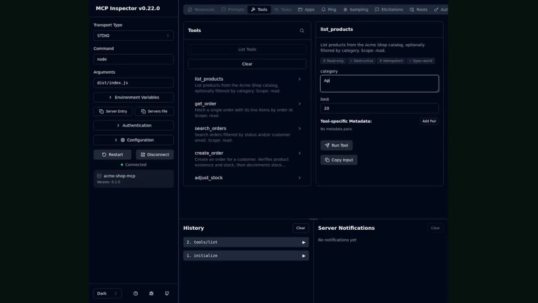
Task: Select the search_orders tool name
Action: (x=210, y=128)
